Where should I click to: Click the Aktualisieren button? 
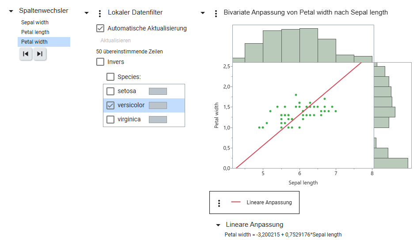click(x=115, y=40)
